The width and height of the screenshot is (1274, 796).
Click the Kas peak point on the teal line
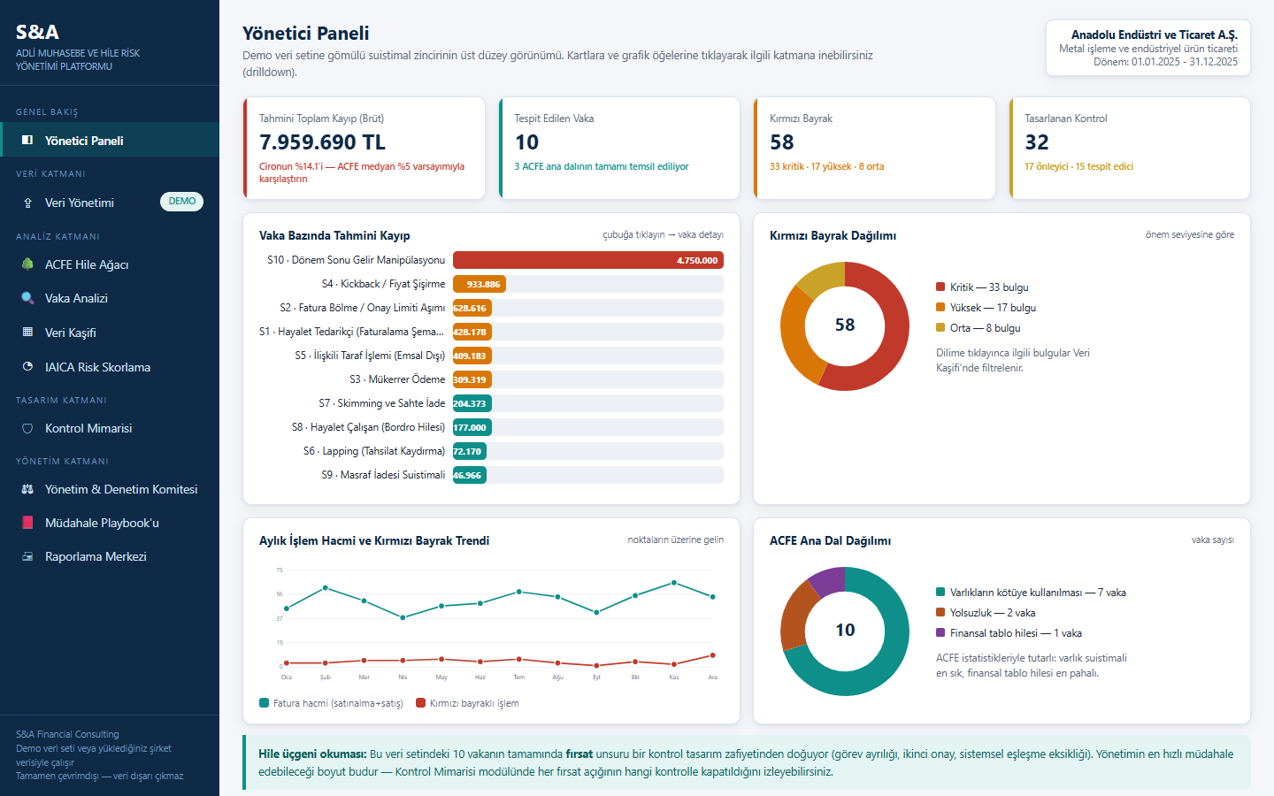674,583
